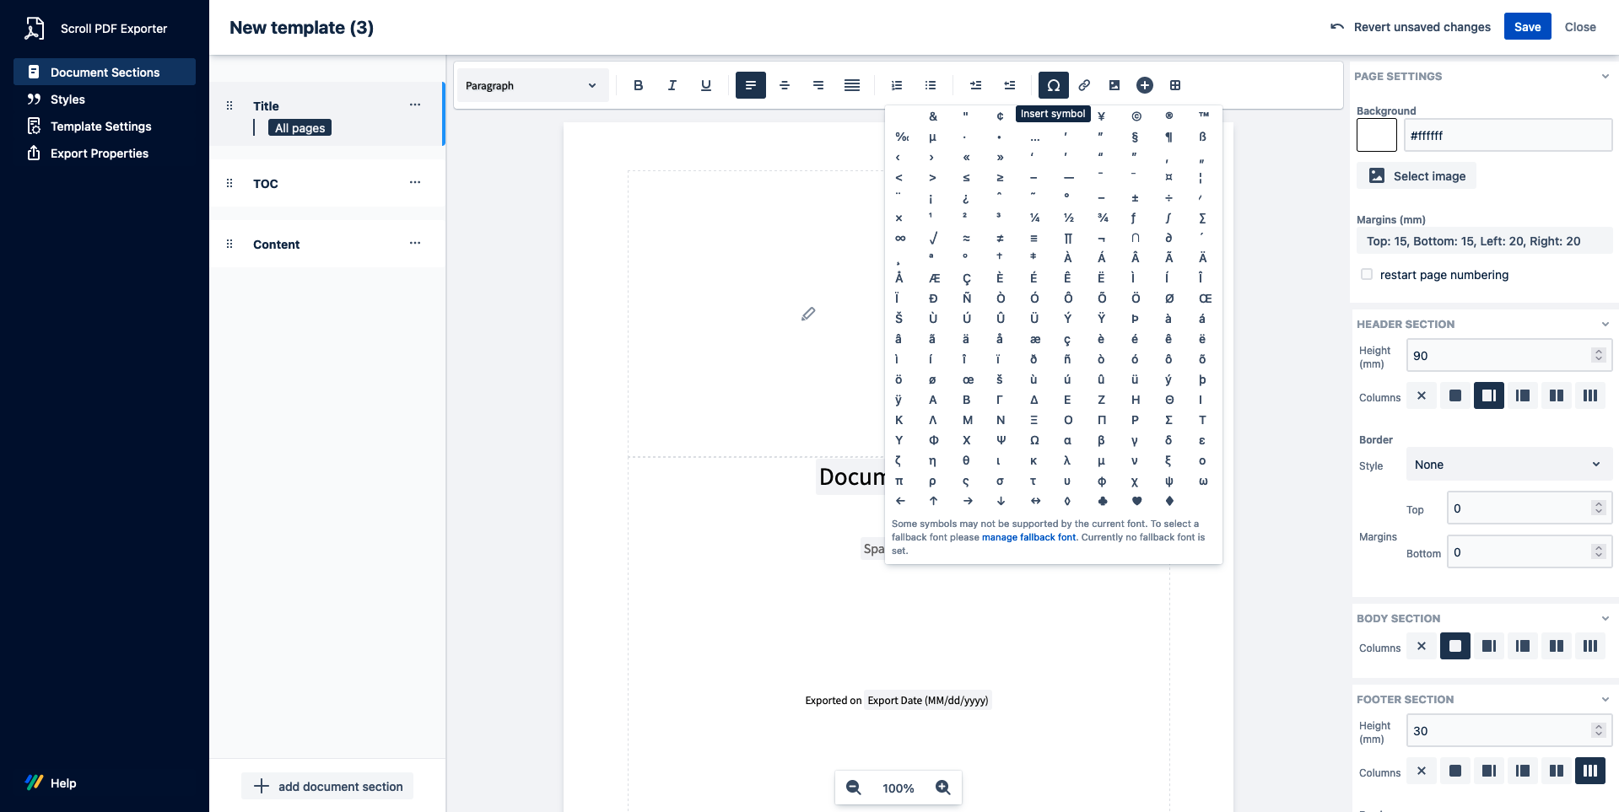
Task: Open the Paragraph style dropdown
Action: (x=531, y=85)
